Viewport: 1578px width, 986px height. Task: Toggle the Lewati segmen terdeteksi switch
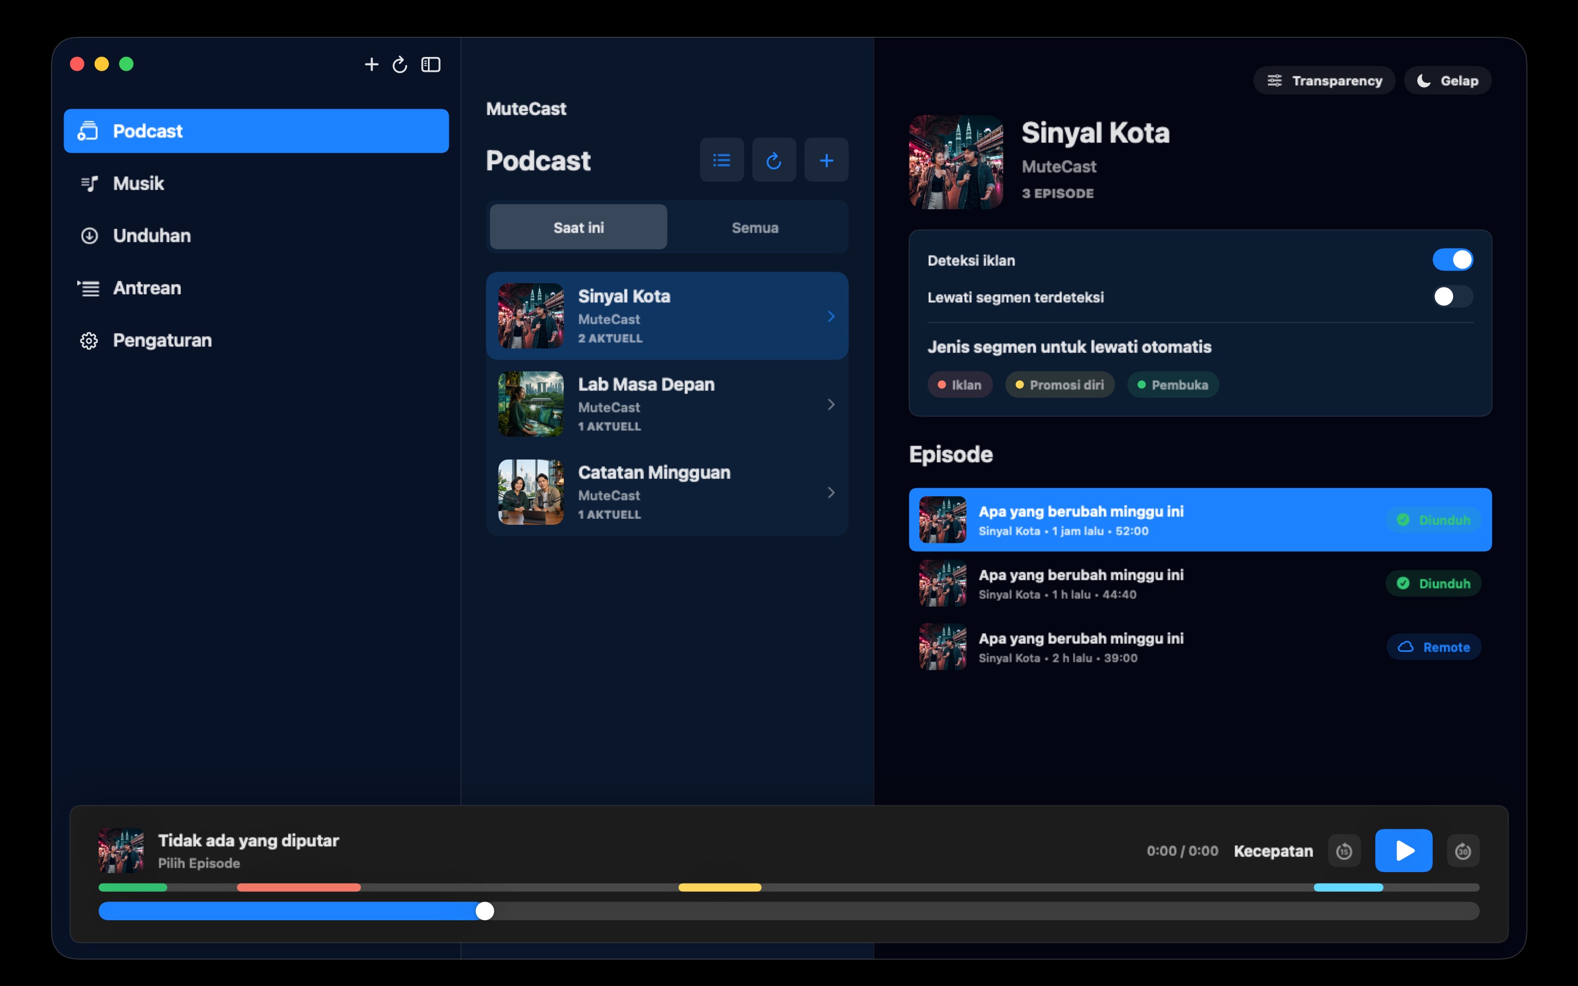pyautogui.click(x=1452, y=297)
